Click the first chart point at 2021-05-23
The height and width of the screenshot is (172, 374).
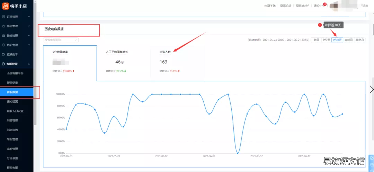point(66,129)
